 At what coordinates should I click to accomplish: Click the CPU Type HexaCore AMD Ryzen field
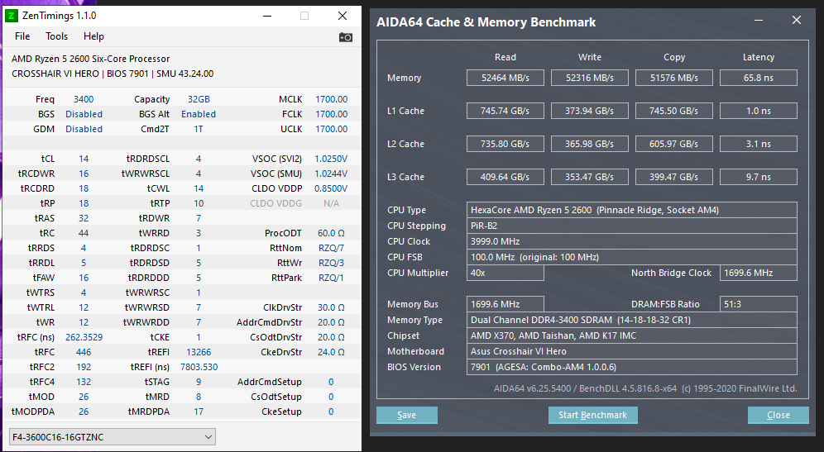point(632,210)
